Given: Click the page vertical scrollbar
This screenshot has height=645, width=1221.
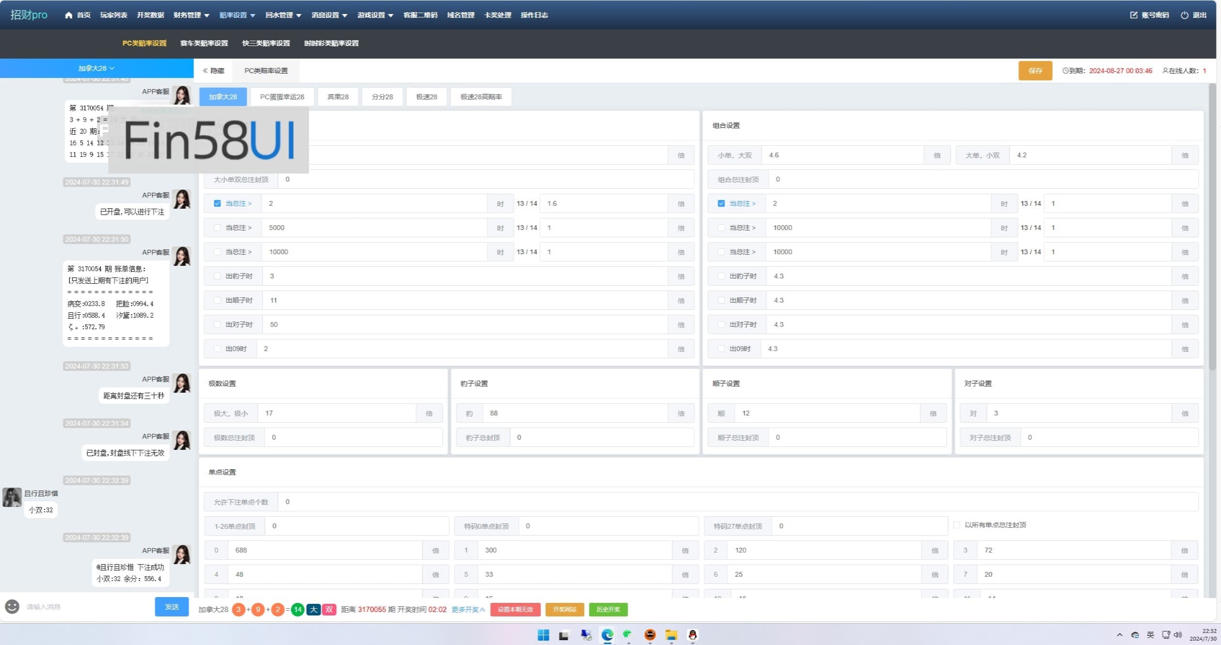Looking at the screenshot, I should click(1212, 228).
